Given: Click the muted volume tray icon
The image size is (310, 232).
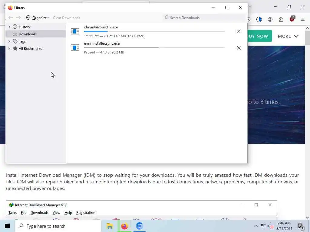Looking at the screenshot, I should click(271, 226).
